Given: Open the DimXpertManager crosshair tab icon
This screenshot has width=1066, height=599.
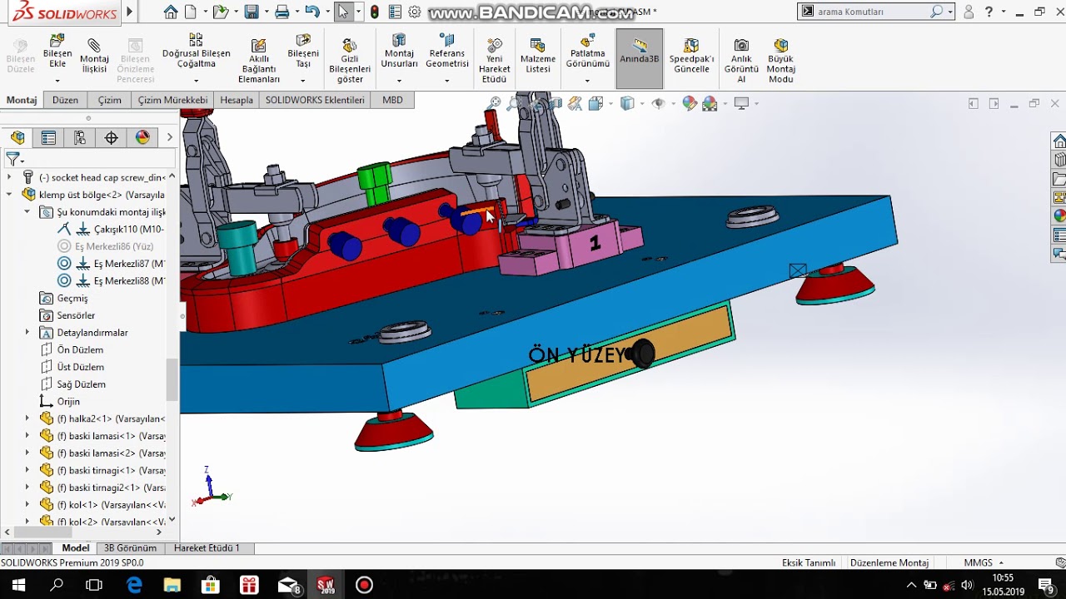Looking at the screenshot, I should (112, 137).
